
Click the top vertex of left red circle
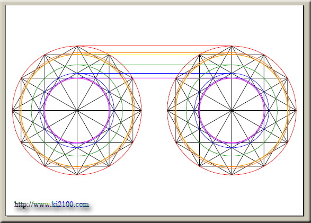click(77, 46)
